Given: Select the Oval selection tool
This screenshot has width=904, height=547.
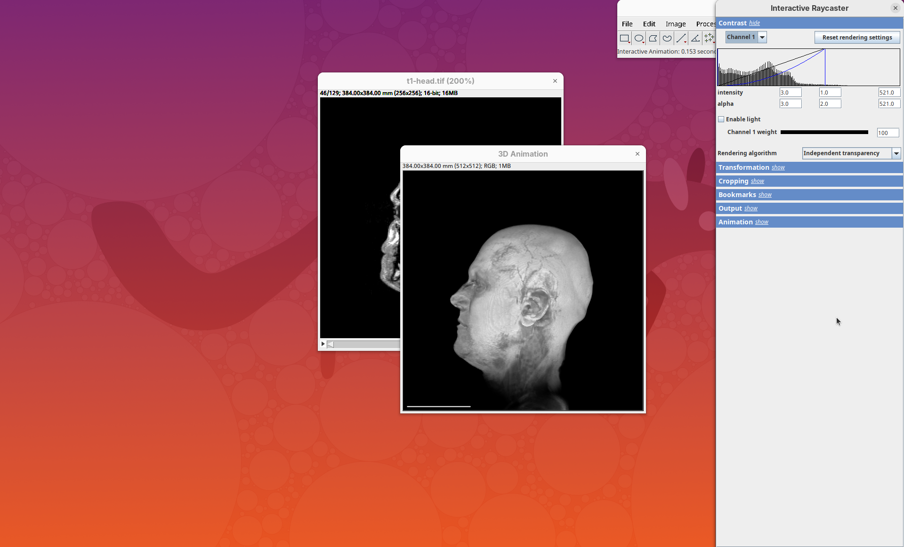Looking at the screenshot, I should tap(638, 39).
